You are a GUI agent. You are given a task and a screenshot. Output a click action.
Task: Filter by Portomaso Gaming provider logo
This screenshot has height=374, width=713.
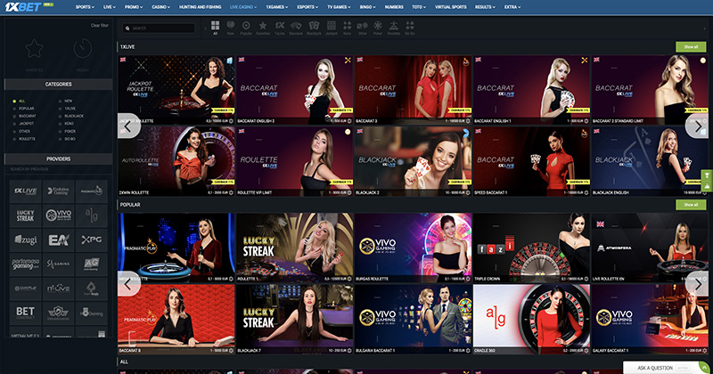pyautogui.click(x=26, y=264)
